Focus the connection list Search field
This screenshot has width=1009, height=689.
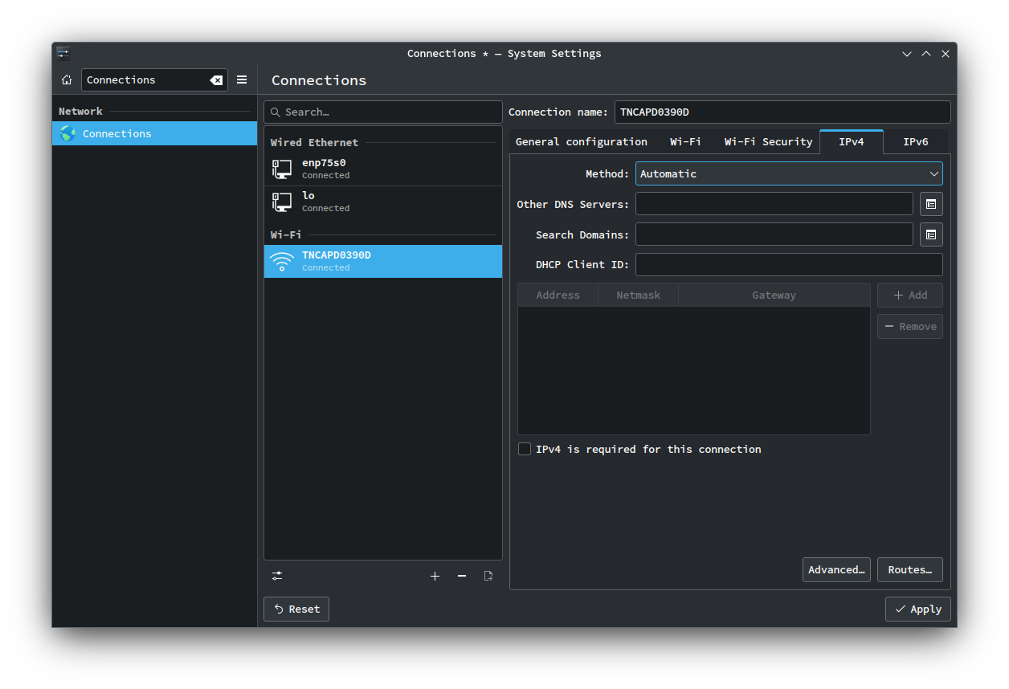pyautogui.click(x=383, y=112)
